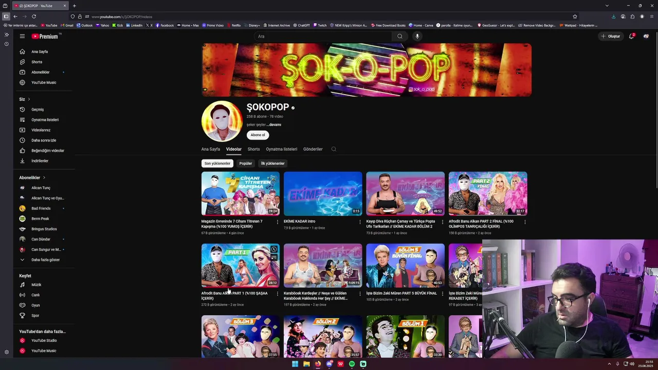
Task: Switch to channel Shorts tab
Action: tap(253, 149)
